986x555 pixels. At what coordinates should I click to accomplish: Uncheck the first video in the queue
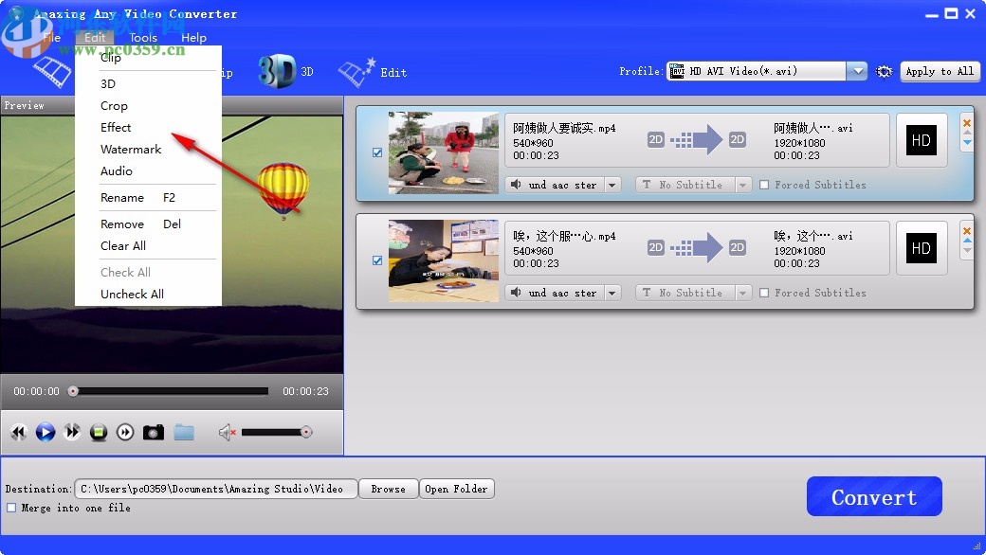click(376, 152)
